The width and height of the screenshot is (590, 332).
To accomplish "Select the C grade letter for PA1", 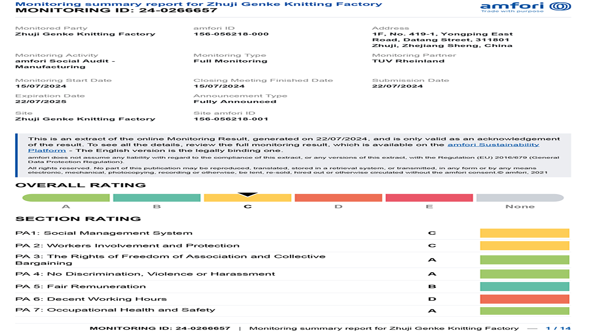I will tap(432, 233).
